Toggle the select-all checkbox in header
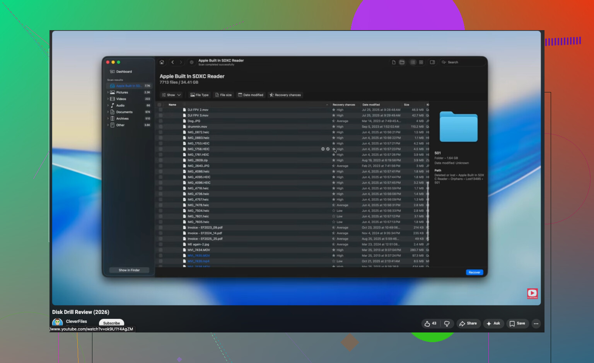The image size is (594, 363). pyautogui.click(x=160, y=105)
